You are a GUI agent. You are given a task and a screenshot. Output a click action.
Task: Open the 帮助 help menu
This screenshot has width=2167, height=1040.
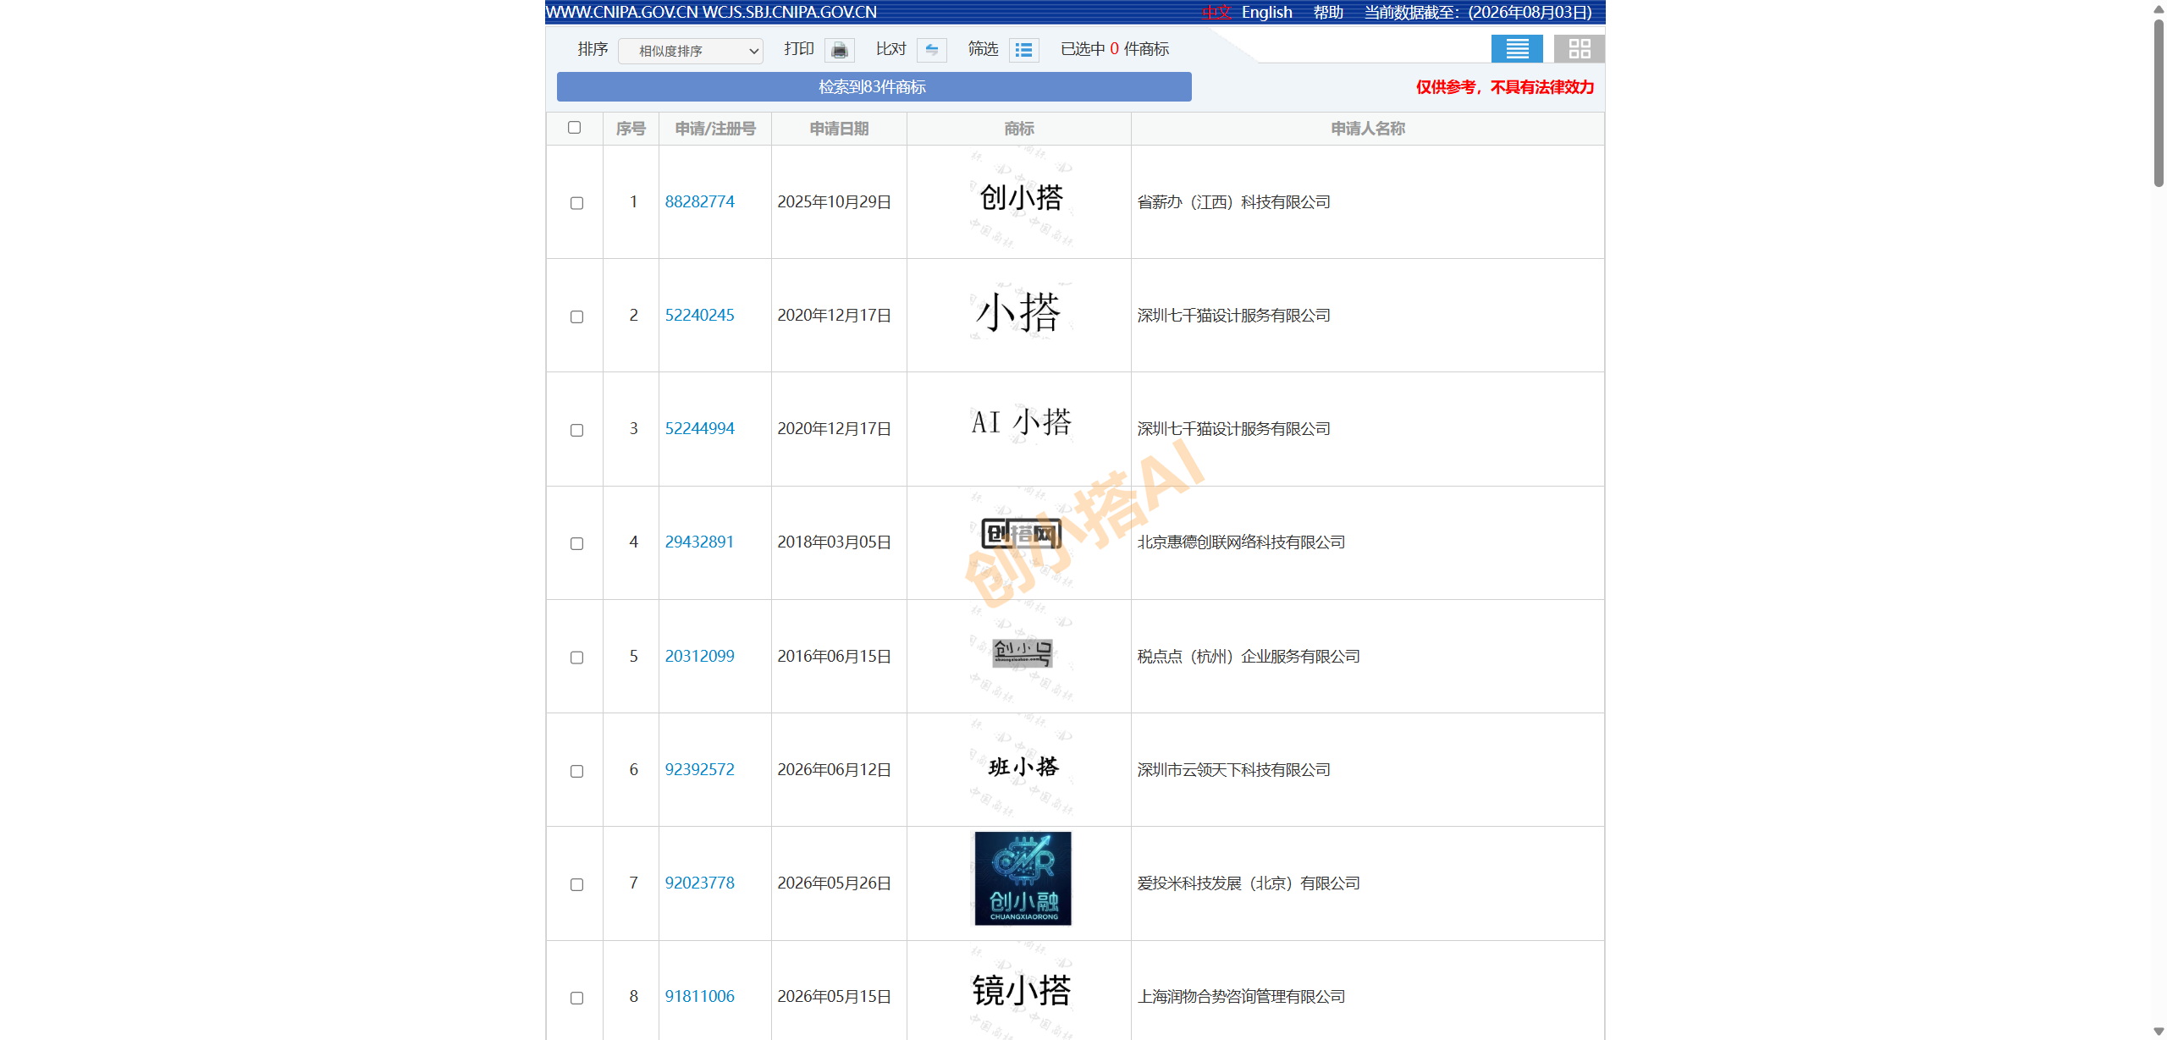pos(1328,13)
